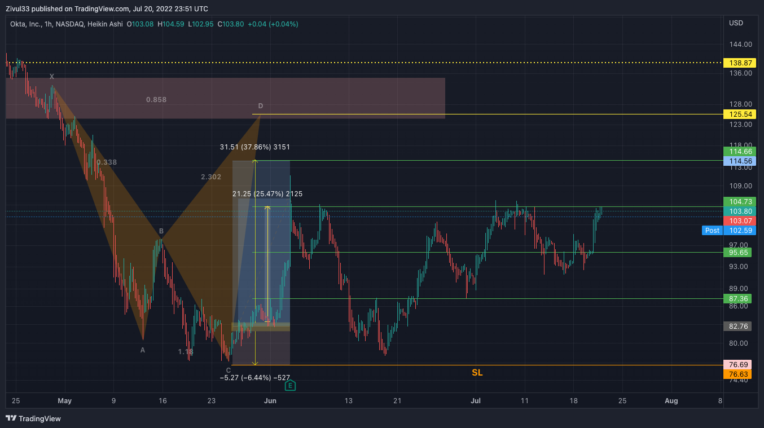Click the 11 date label on time axis
Image resolution: width=764 pixels, height=428 pixels.
tap(525, 401)
